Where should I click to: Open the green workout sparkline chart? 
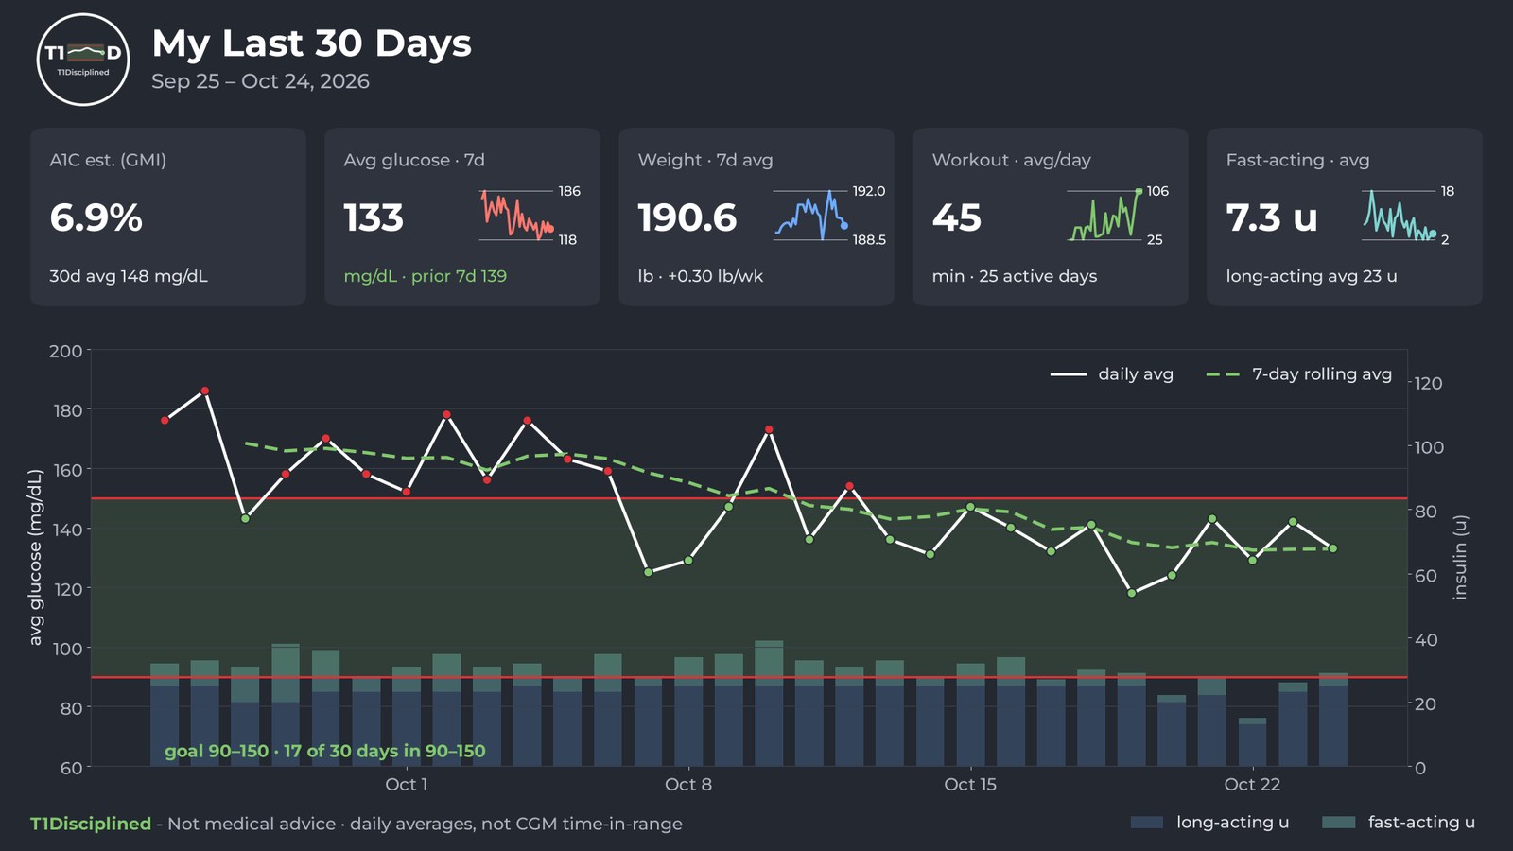click(1104, 216)
